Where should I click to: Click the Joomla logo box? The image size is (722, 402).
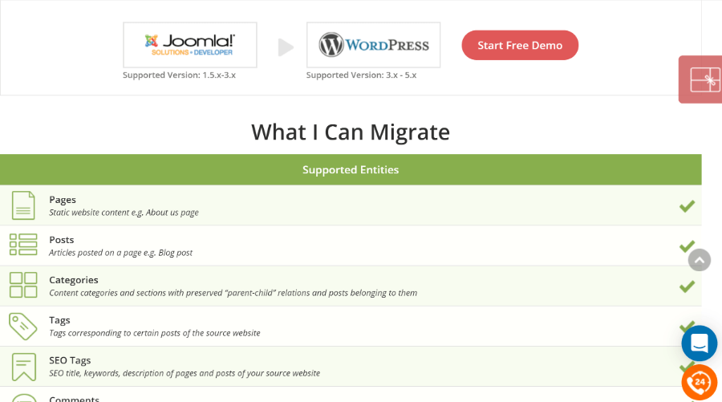[x=189, y=45]
